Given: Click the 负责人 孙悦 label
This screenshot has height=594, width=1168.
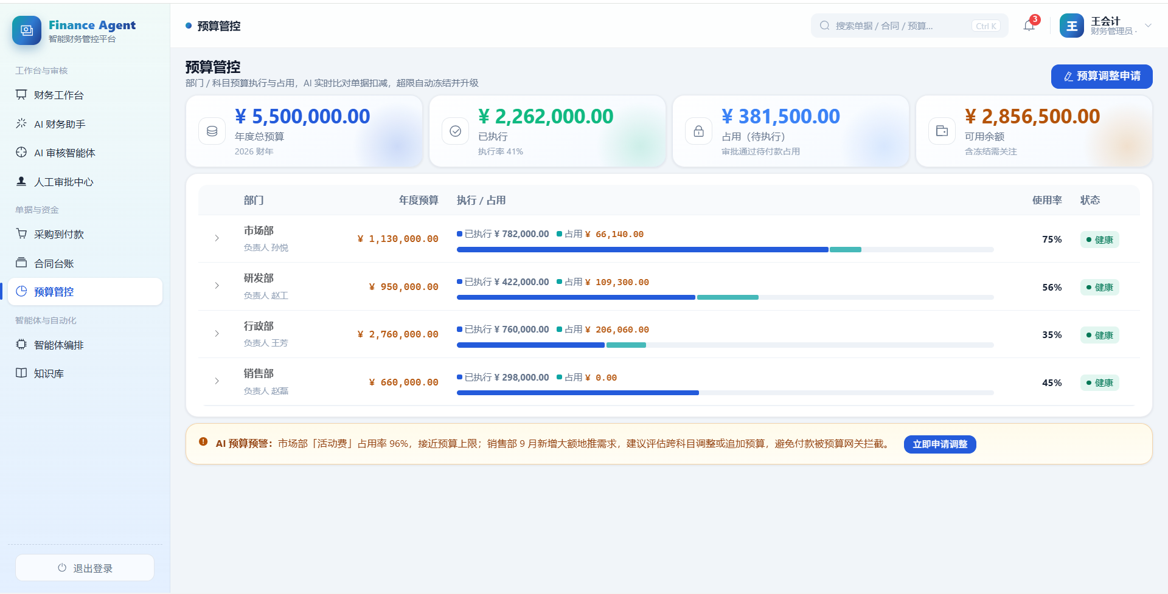Looking at the screenshot, I should tap(266, 247).
